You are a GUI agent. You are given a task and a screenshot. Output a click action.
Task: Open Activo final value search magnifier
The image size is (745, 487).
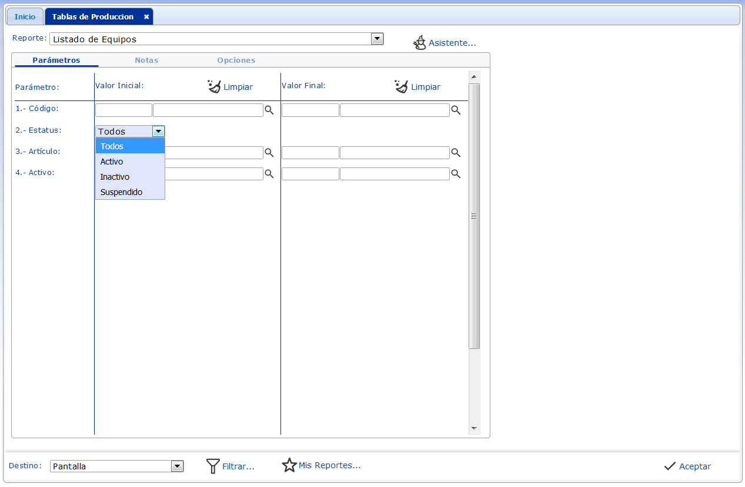[x=456, y=174]
